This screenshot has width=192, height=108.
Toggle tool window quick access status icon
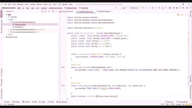(1, 104)
